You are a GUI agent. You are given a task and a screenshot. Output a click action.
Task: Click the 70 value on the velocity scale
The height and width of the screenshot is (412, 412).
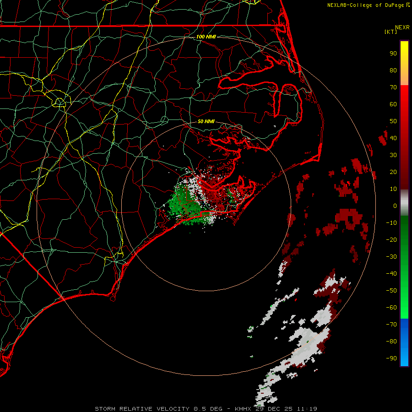(393, 87)
